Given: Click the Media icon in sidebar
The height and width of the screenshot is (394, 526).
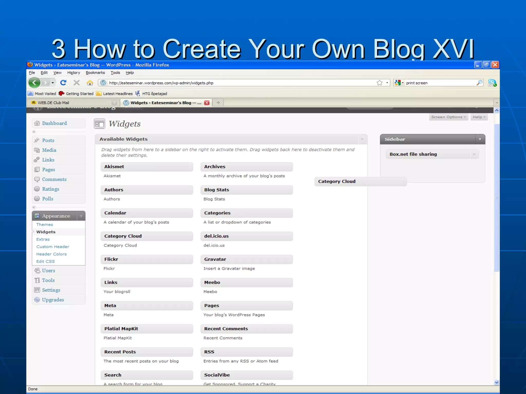Looking at the screenshot, I should click(37, 150).
